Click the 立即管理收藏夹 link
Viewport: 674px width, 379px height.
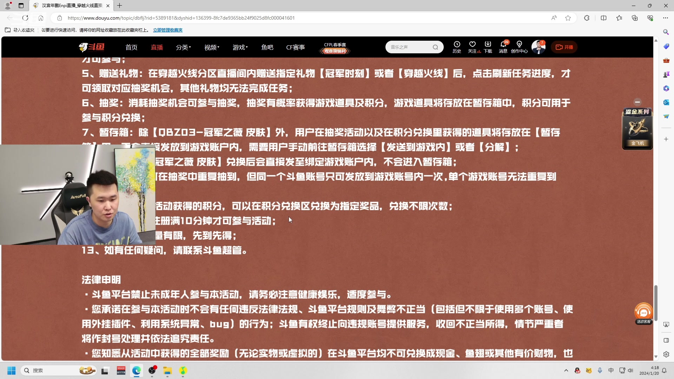point(168,30)
